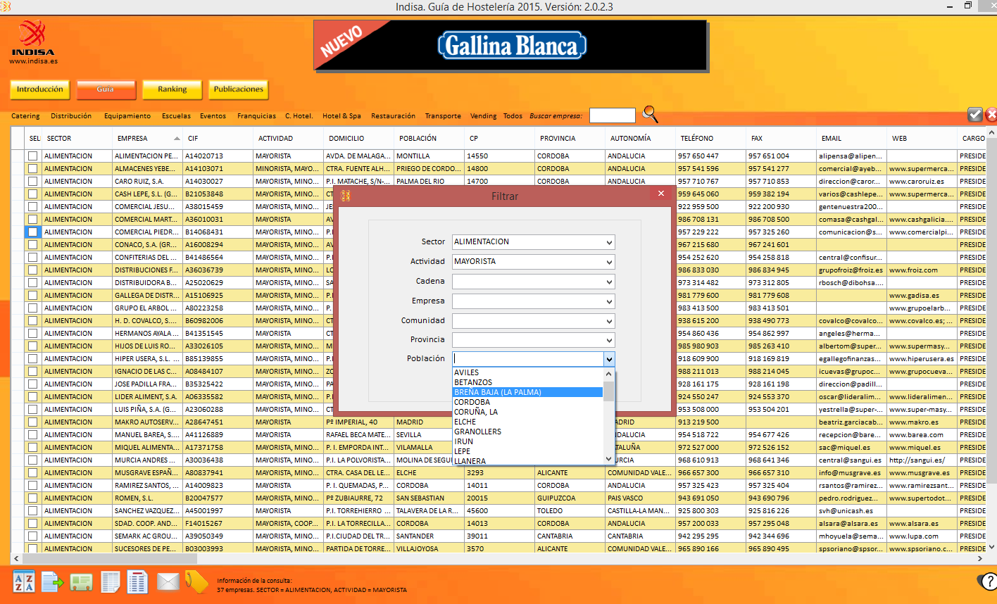Click the Introducción button
997x604 pixels.
coord(40,89)
